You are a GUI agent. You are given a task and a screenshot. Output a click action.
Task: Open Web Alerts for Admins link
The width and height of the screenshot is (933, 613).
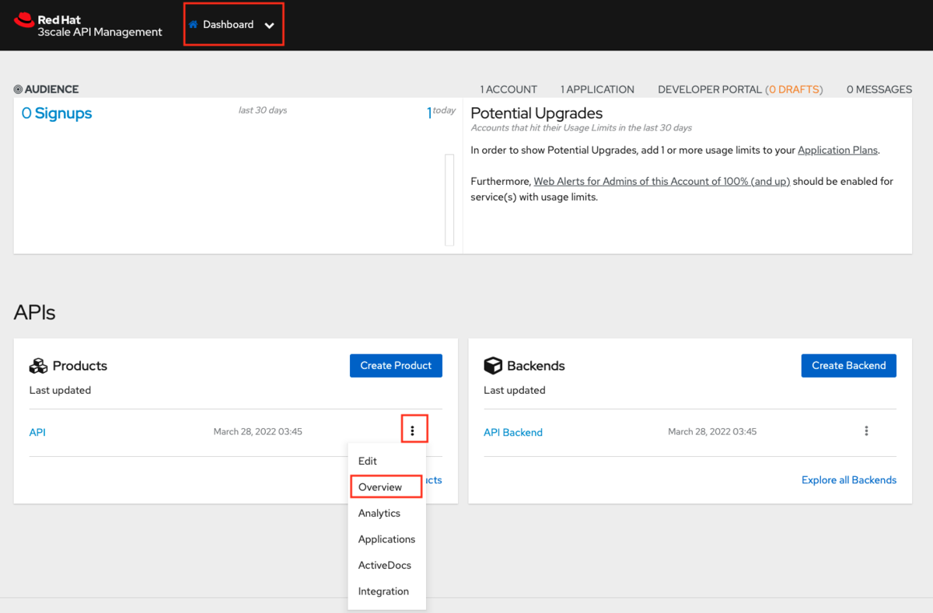[662, 181]
